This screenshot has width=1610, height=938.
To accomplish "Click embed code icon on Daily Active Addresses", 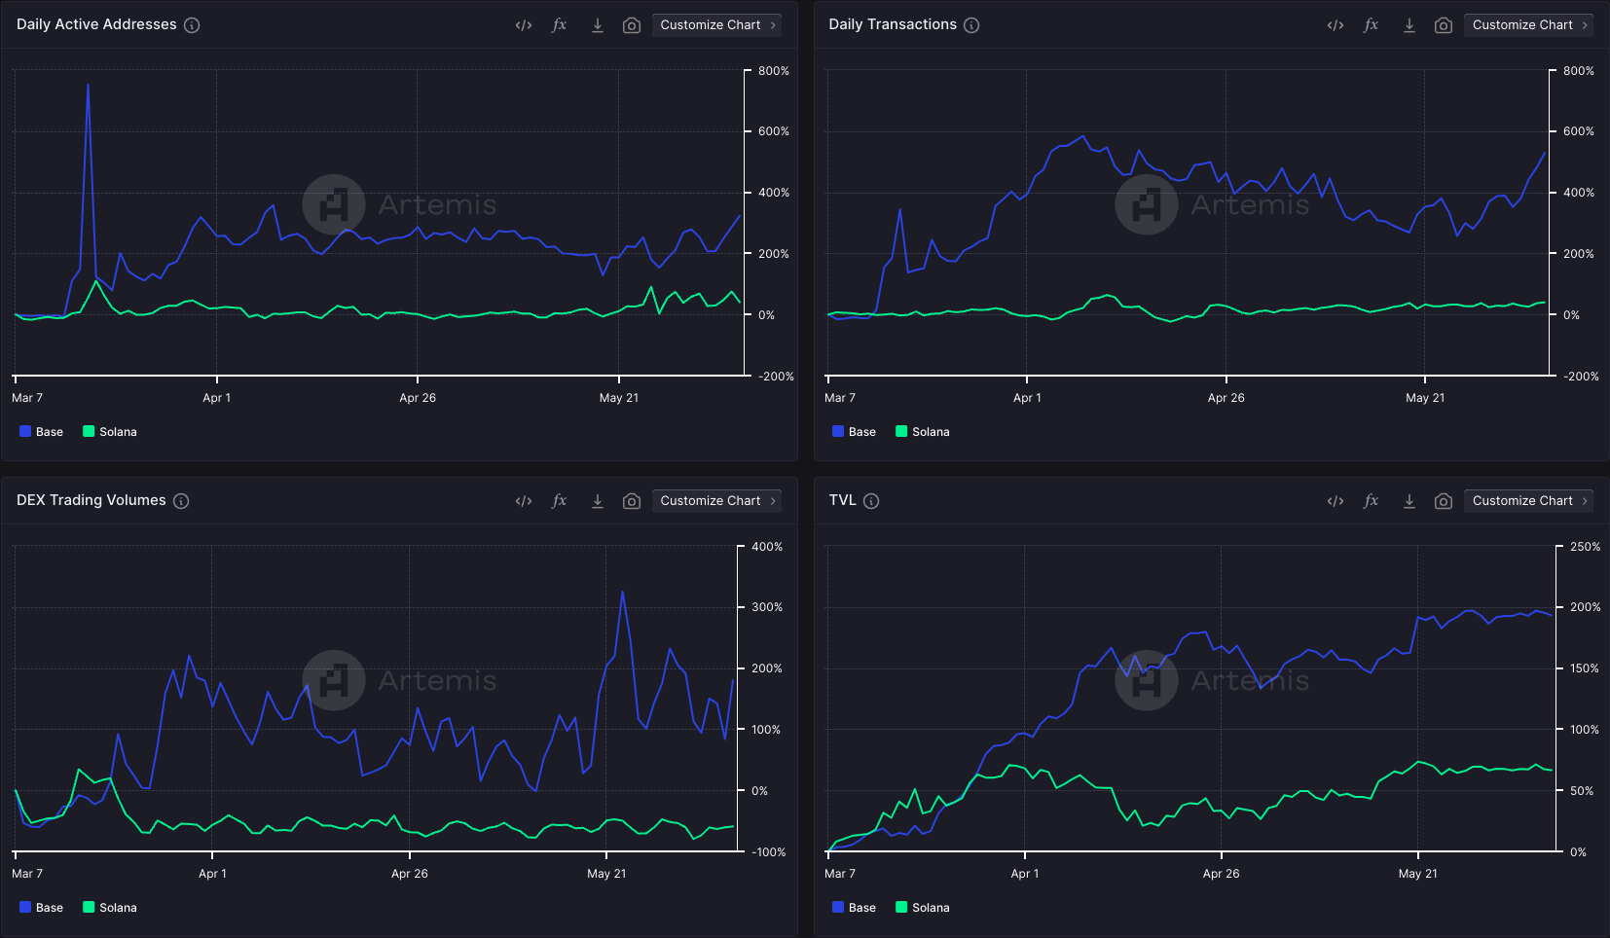I will point(524,25).
